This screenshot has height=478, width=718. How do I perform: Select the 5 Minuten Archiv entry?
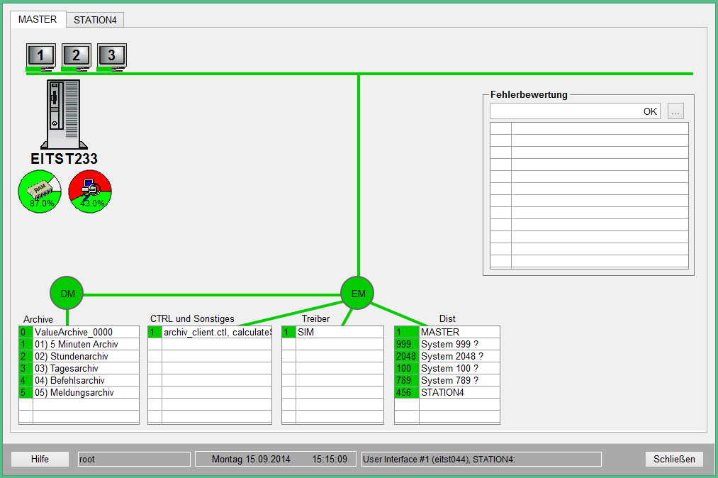coord(85,344)
